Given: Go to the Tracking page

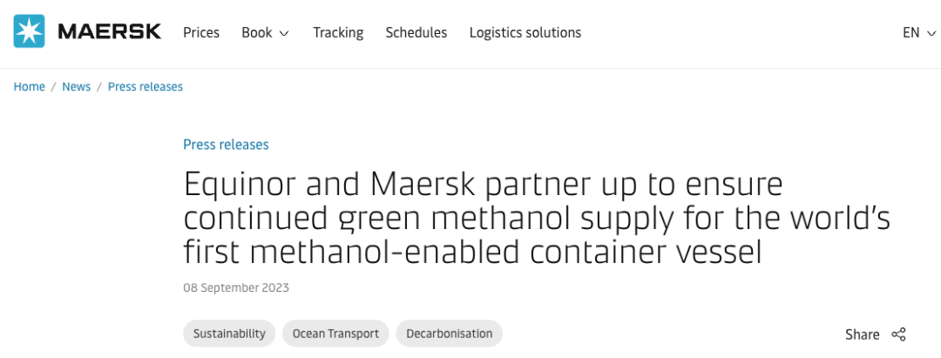Looking at the screenshot, I should (x=338, y=32).
